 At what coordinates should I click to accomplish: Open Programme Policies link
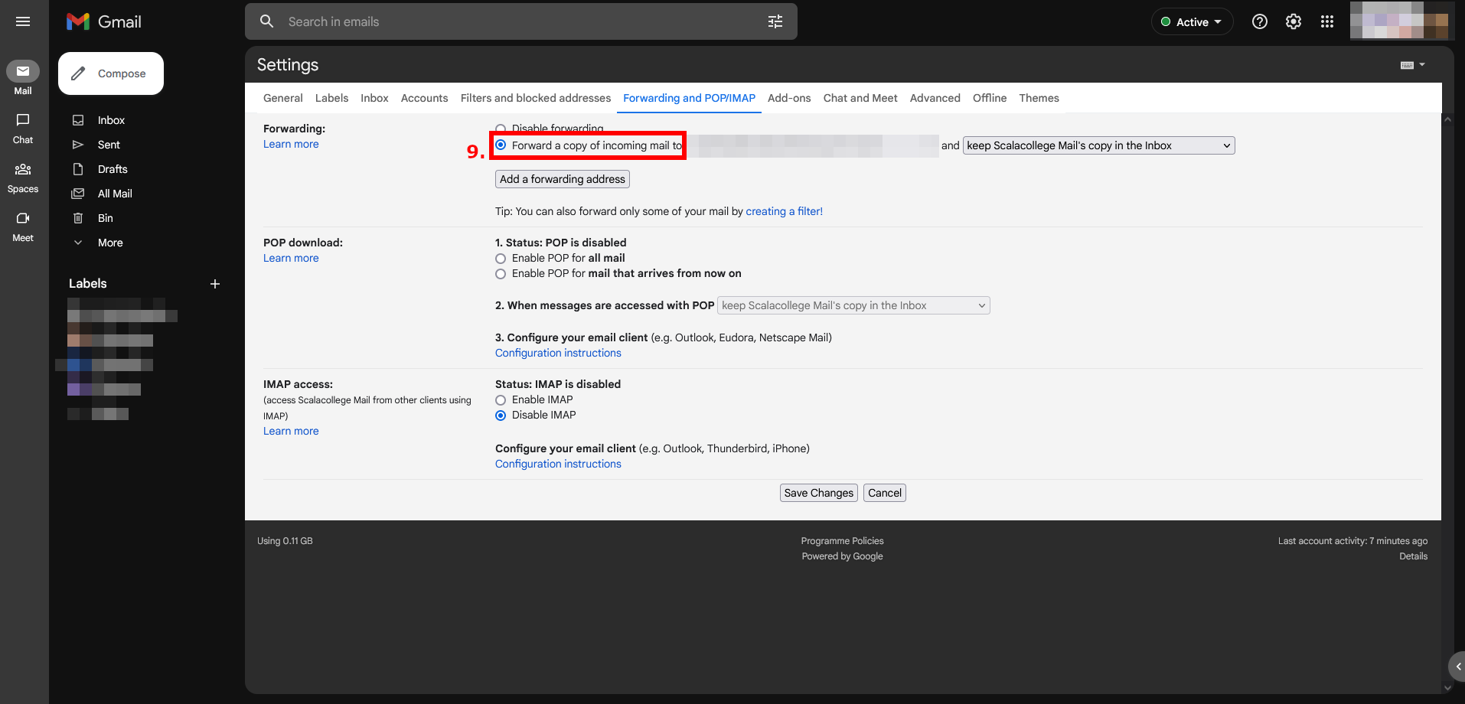coord(842,541)
